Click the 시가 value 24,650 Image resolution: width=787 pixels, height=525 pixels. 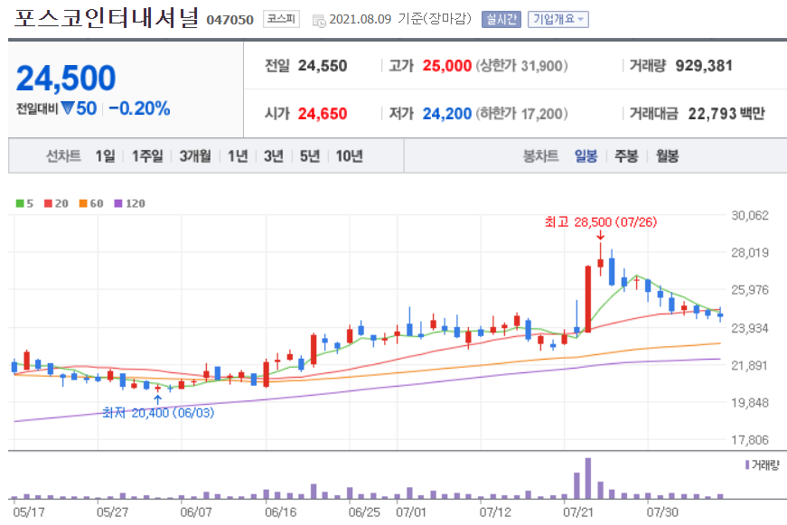[323, 114]
